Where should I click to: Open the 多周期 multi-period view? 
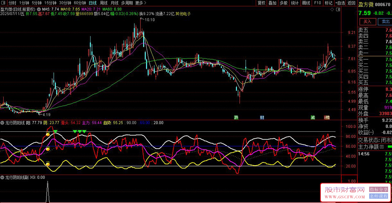pyautogui.click(x=127, y=3)
